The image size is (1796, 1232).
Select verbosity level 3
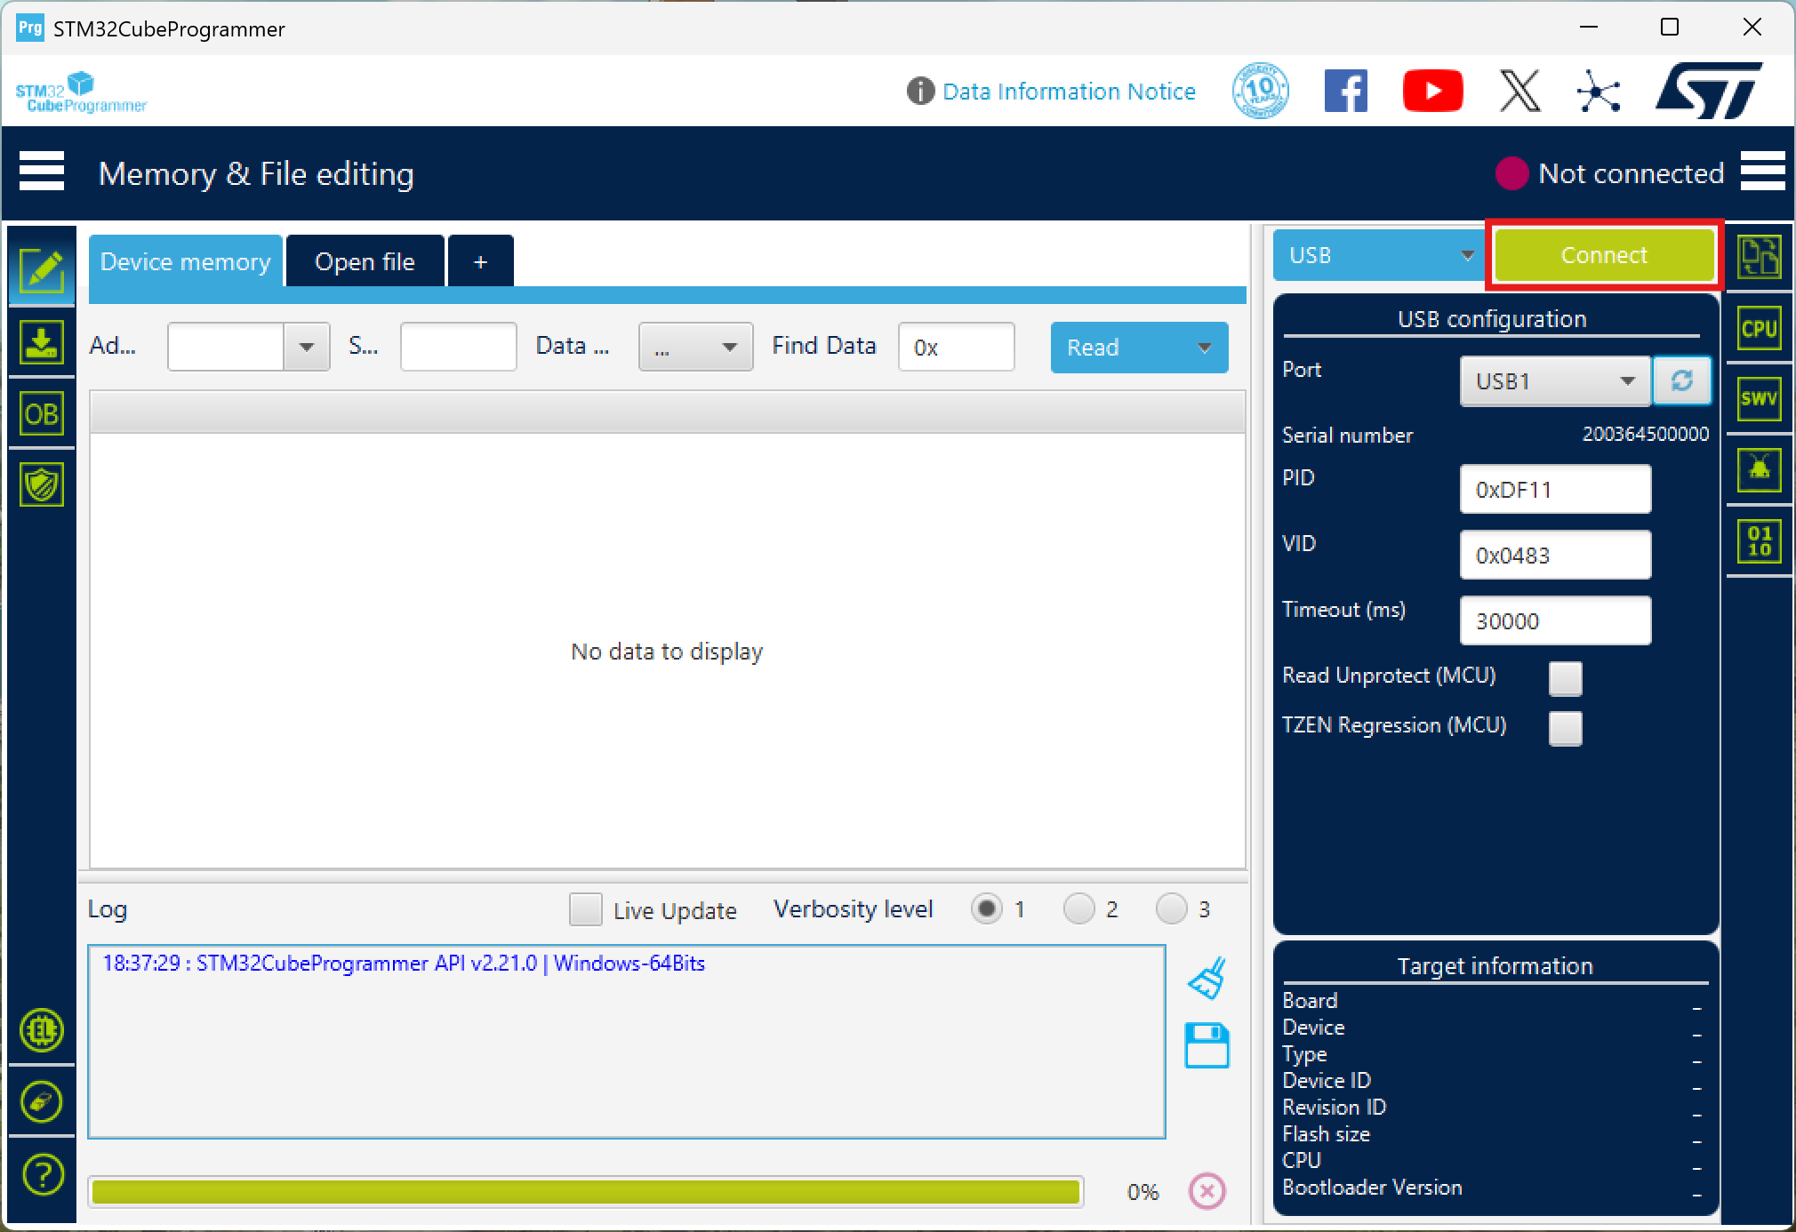1171,909
